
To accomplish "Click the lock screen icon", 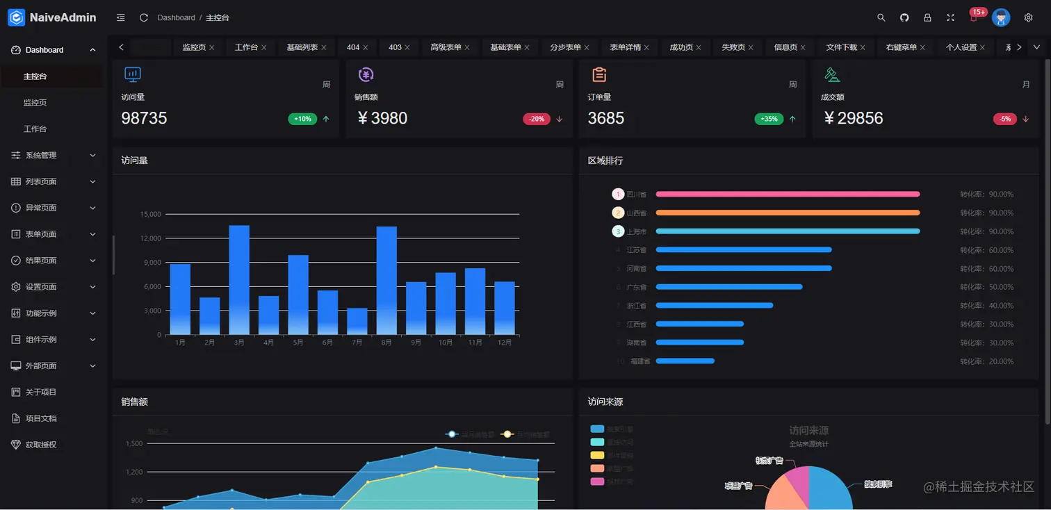I will point(927,17).
